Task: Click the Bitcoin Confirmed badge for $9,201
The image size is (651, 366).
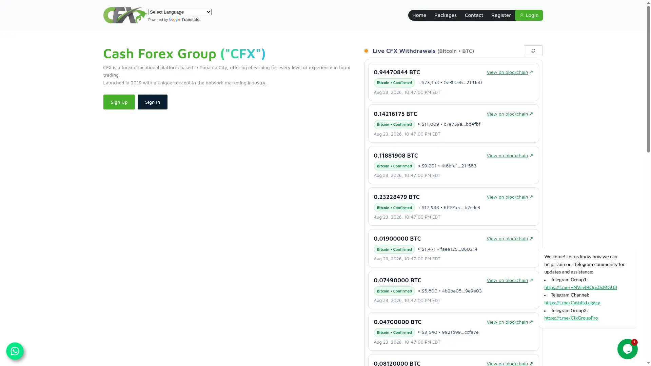Action: point(394,166)
